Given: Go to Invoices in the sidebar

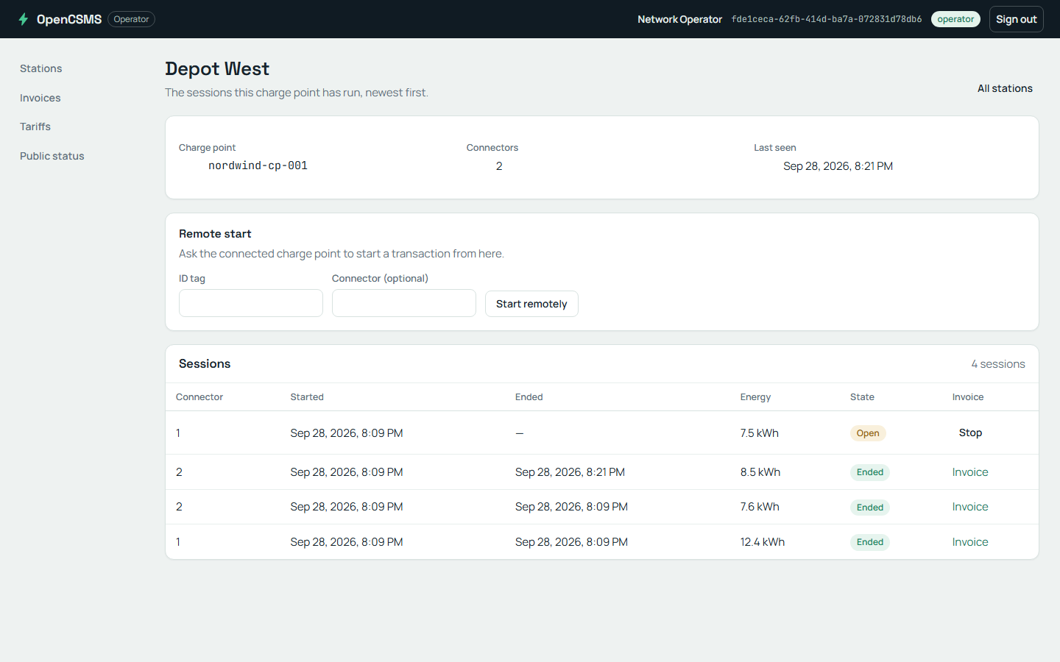Looking at the screenshot, I should pyautogui.click(x=40, y=98).
